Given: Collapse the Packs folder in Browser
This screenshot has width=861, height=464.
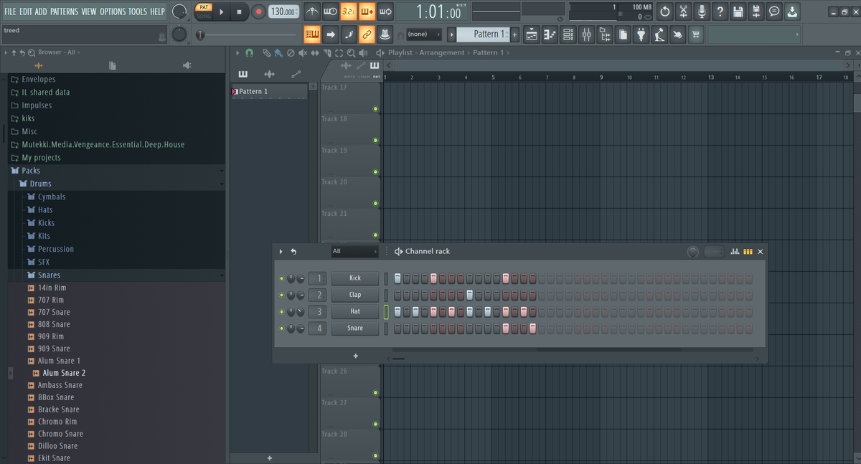Looking at the screenshot, I should click(x=116, y=171).
